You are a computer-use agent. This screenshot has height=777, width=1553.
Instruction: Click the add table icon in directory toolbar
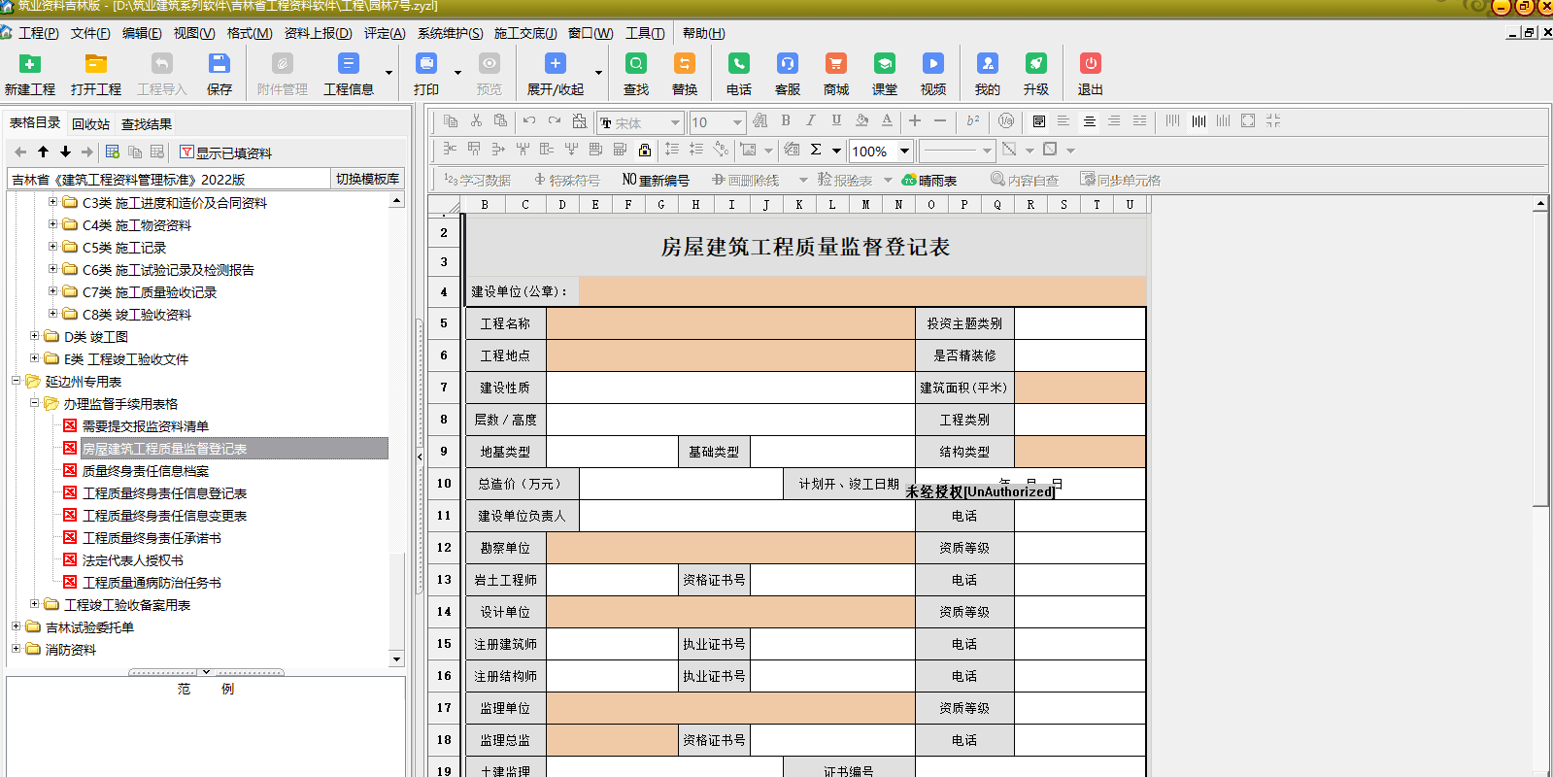click(113, 152)
